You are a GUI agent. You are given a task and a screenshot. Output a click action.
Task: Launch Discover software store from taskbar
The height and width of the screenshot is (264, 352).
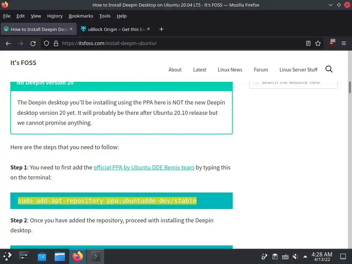click(42, 256)
